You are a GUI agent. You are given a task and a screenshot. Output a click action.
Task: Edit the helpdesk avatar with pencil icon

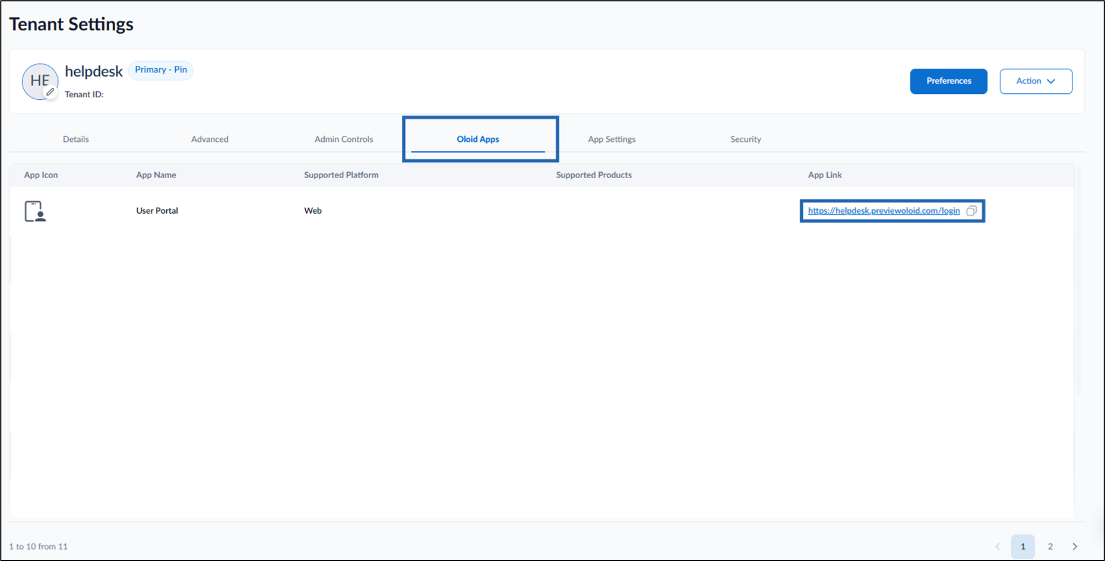(x=51, y=92)
